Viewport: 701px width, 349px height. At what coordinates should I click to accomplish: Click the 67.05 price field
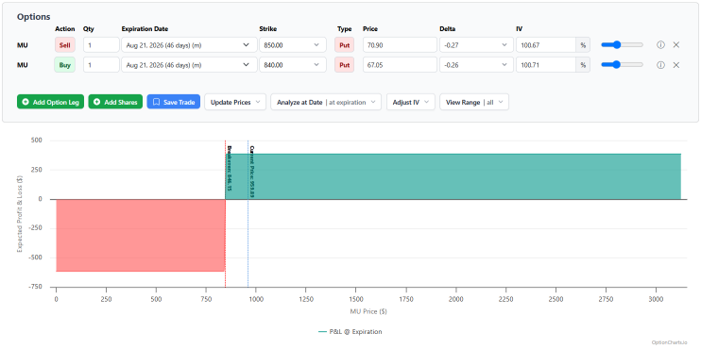[x=400, y=65]
